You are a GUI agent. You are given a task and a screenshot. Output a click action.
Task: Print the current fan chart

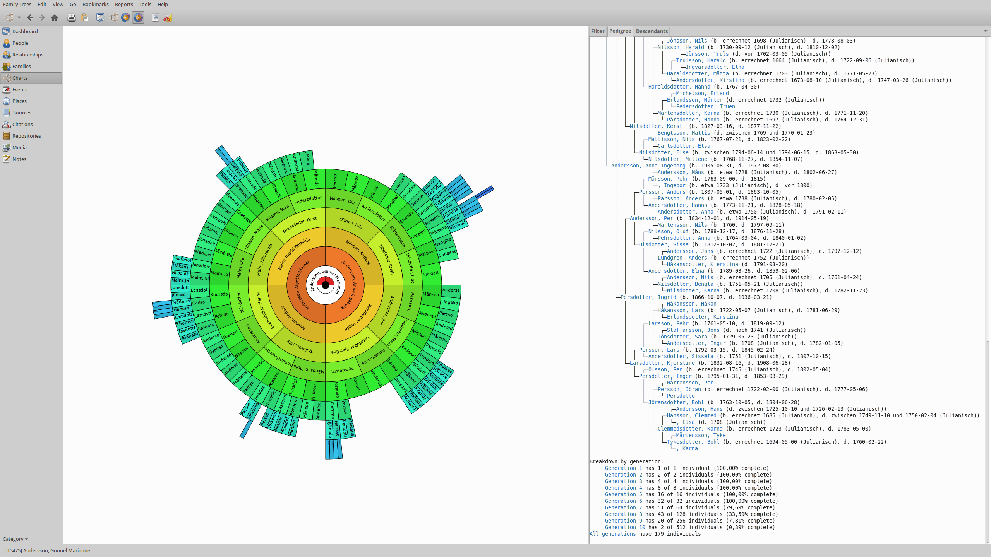tap(71, 17)
